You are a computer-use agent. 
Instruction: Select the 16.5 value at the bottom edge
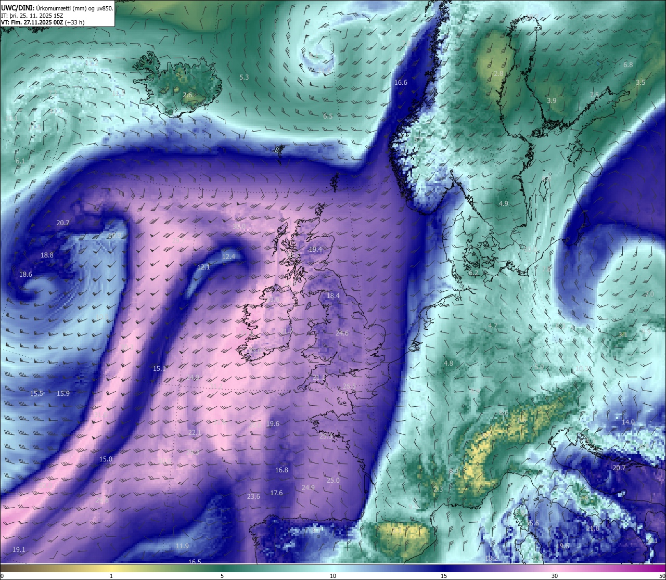[x=195, y=562]
